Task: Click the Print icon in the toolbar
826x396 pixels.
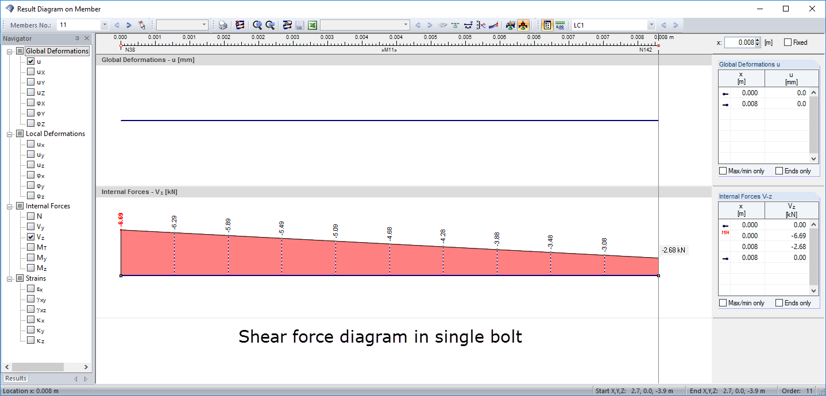Action: point(222,25)
